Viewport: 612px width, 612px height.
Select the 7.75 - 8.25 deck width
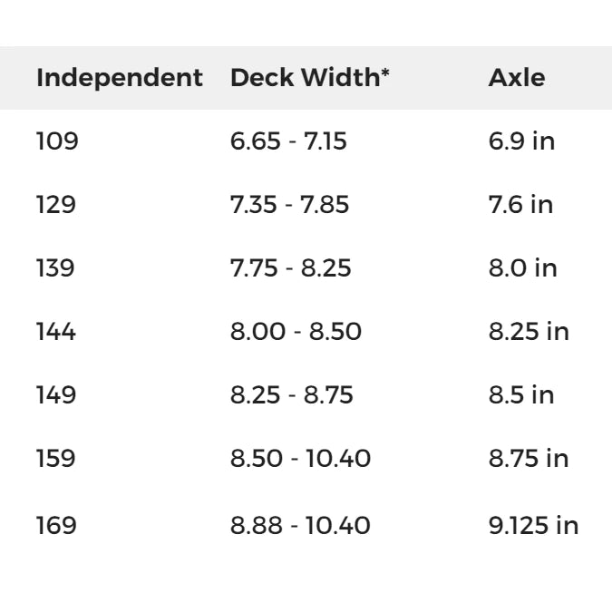pos(290,268)
